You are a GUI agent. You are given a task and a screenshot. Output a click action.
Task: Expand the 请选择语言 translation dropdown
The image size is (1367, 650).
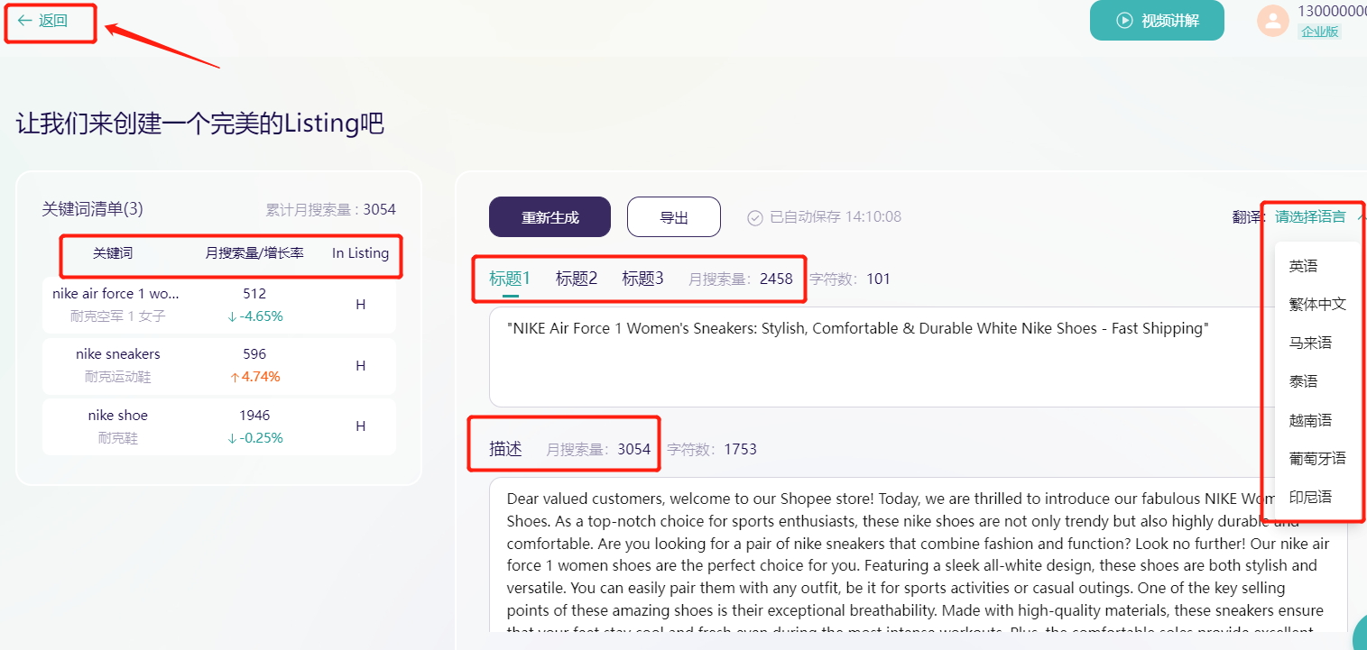(x=1320, y=216)
